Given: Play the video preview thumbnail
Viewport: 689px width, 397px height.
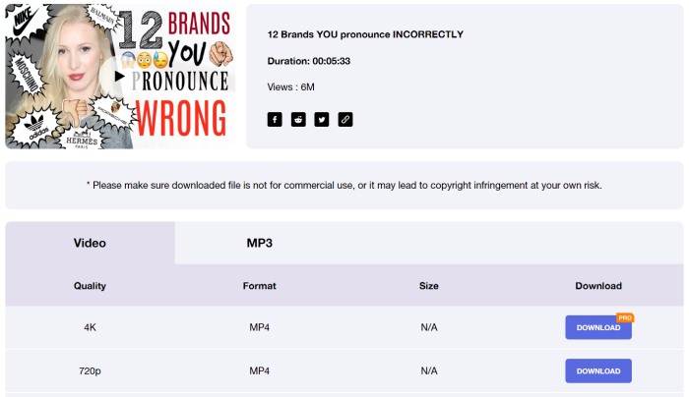Looking at the screenshot, I should pos(118,77).
